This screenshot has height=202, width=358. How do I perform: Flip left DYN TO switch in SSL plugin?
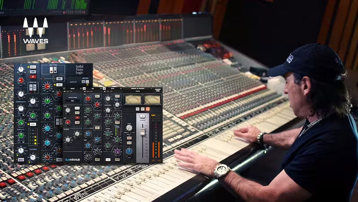point(31,88)
